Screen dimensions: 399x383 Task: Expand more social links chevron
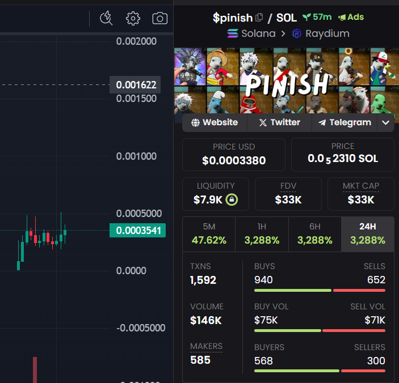385,122
